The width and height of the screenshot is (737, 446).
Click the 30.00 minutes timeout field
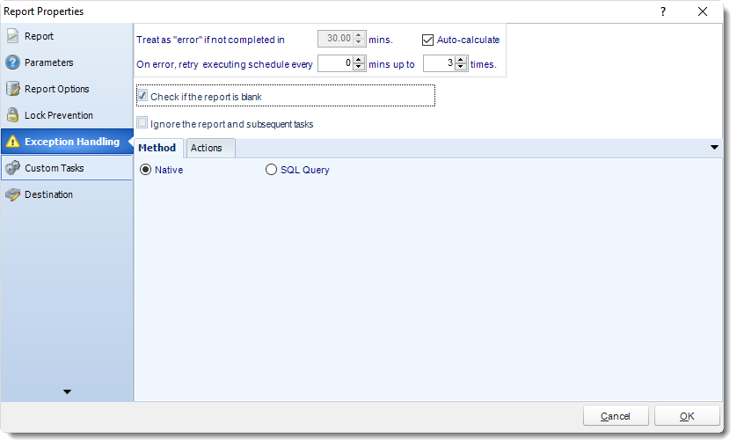point(336,39)
